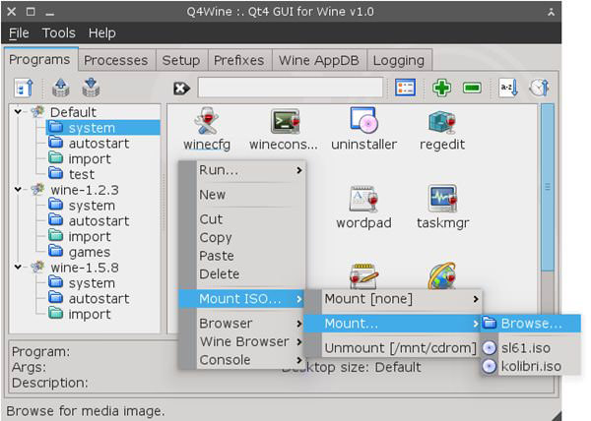Click the search filter input field

click(x=291, y=88)
